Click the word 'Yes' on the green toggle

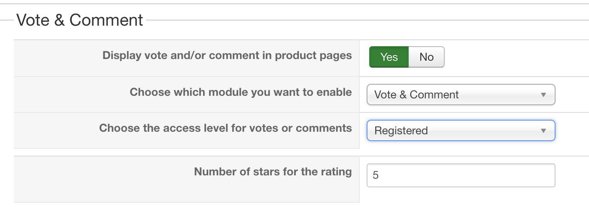click(389, 57)
